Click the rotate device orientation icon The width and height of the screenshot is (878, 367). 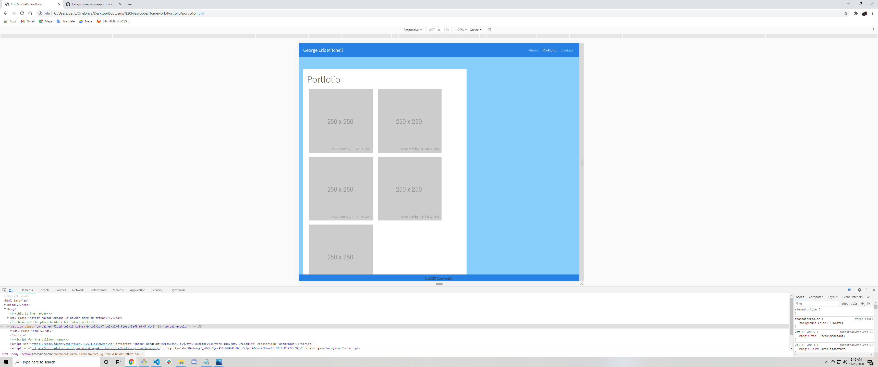click(489, 30)
